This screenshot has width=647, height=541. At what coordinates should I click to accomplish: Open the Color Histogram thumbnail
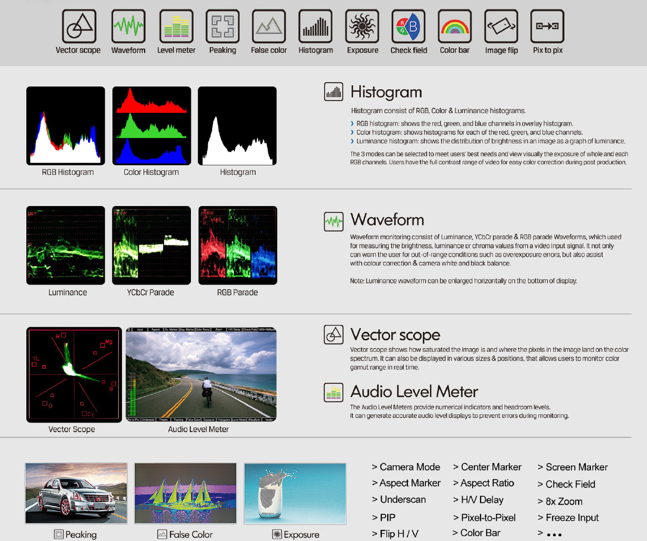coord(152,126)
